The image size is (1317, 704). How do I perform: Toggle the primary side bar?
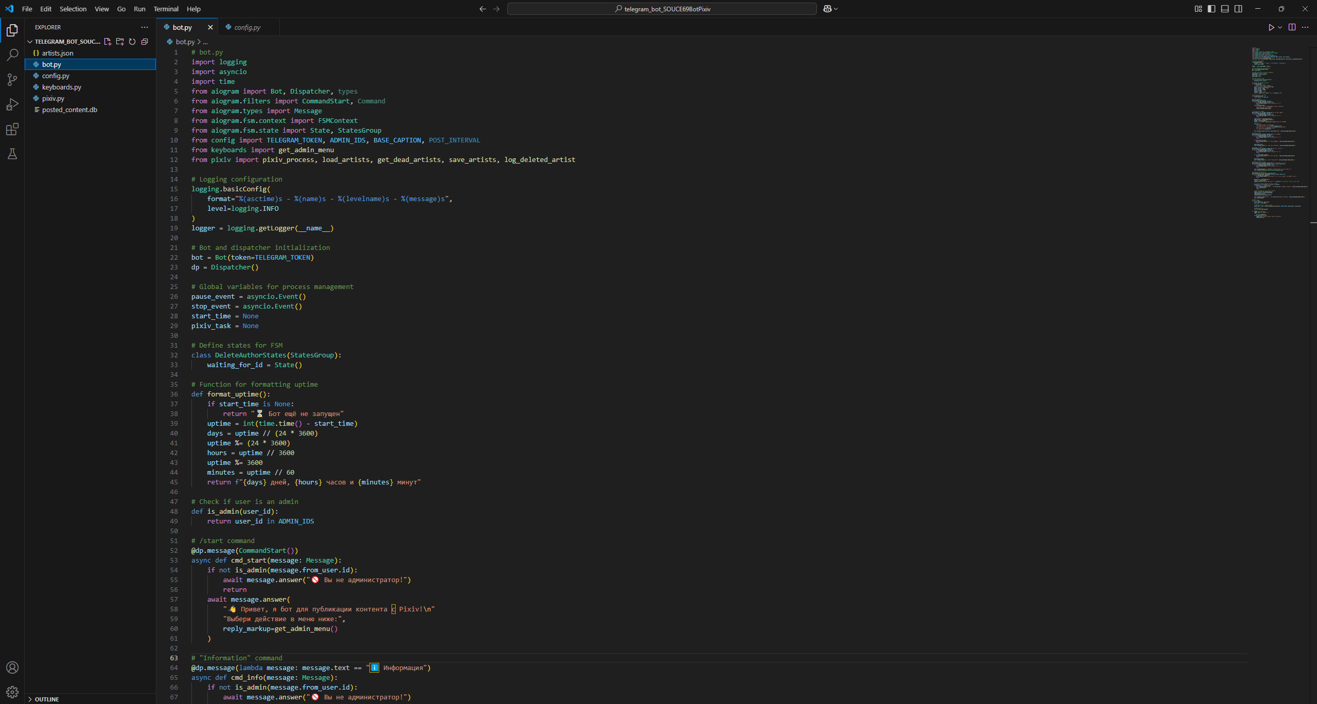point(1212,9)
